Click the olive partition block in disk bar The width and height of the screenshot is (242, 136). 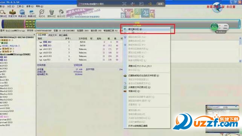tap(14, 24)
